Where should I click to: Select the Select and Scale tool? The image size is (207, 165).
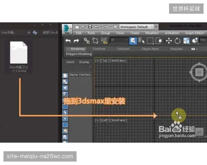186,41
